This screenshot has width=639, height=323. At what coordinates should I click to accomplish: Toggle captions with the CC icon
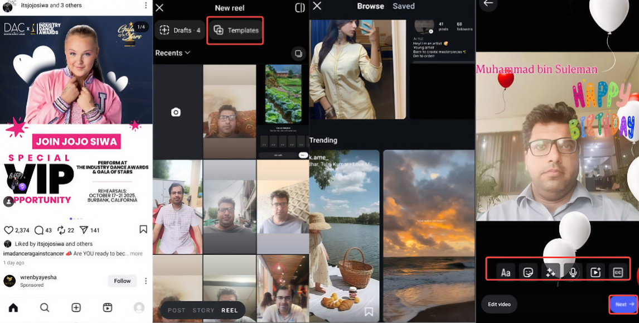click(x=618, y=272)
